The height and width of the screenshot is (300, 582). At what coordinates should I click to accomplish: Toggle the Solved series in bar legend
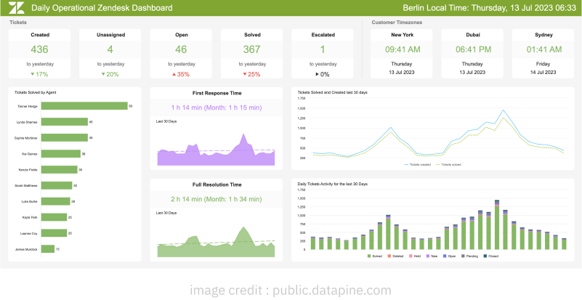(374, 256)
